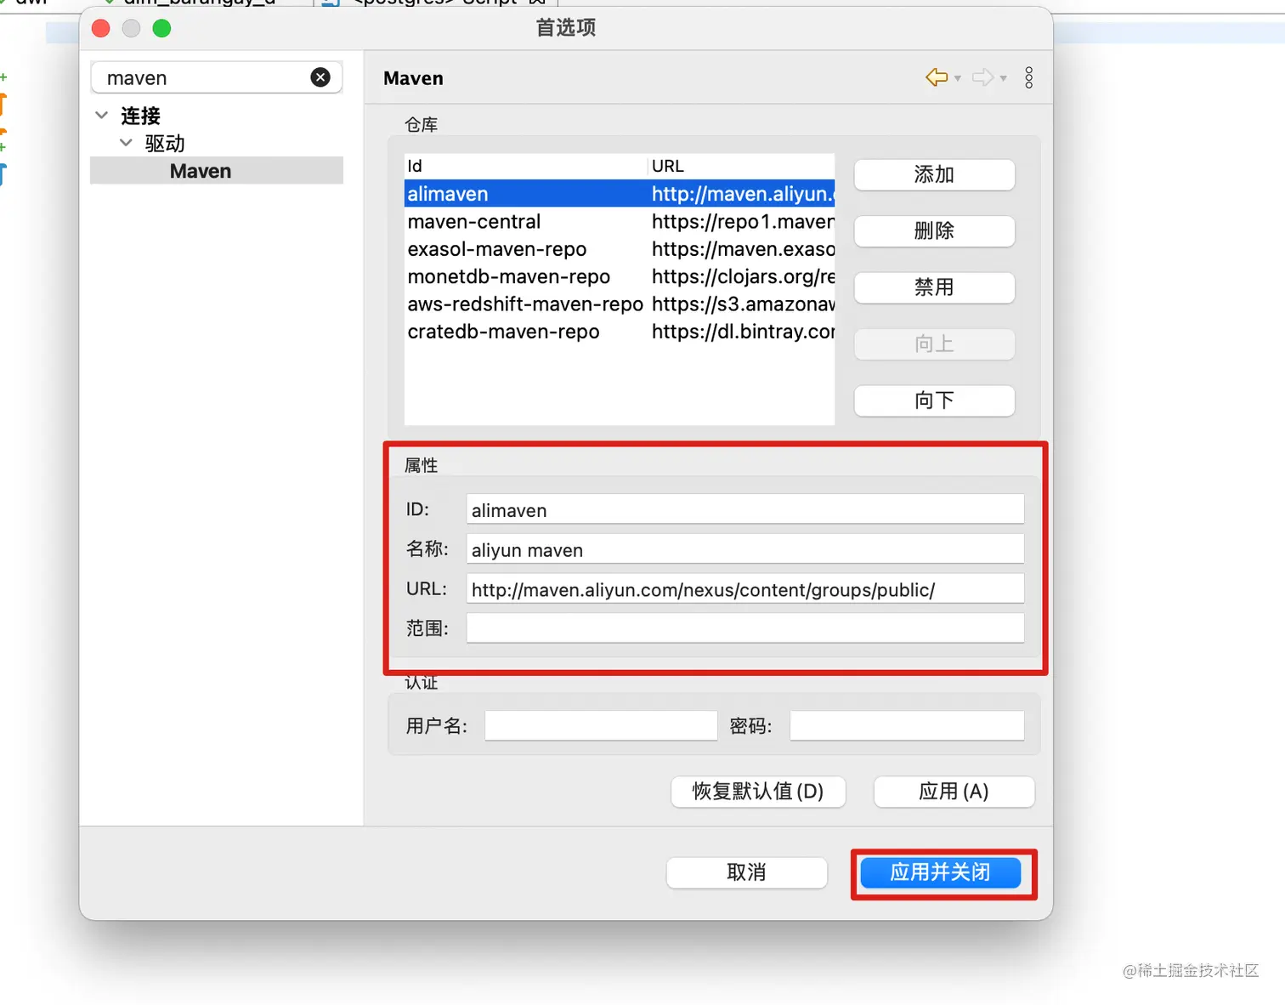Click the https://clojars.org URL cell
Viewport: 1285px width, 1005px height.
pyautogui.click(x=743, y=276)
